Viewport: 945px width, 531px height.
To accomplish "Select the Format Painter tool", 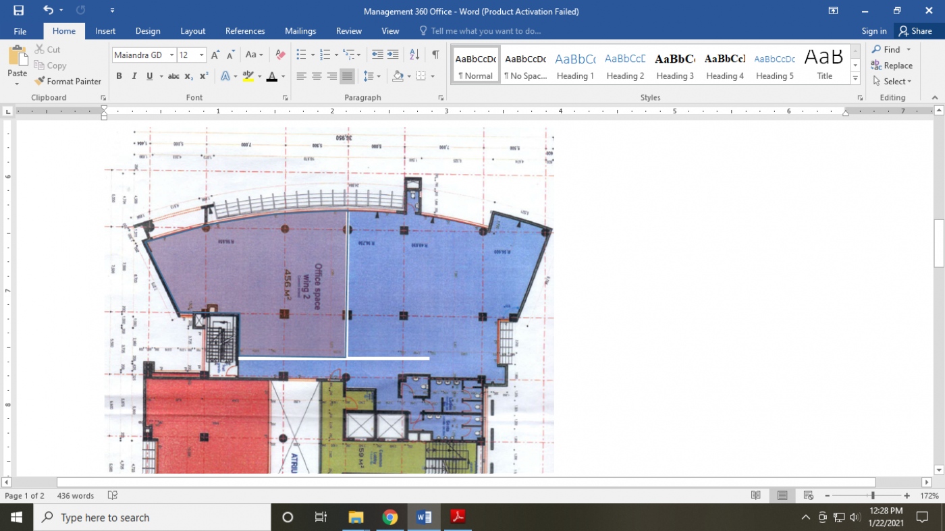I will [68, 81].
